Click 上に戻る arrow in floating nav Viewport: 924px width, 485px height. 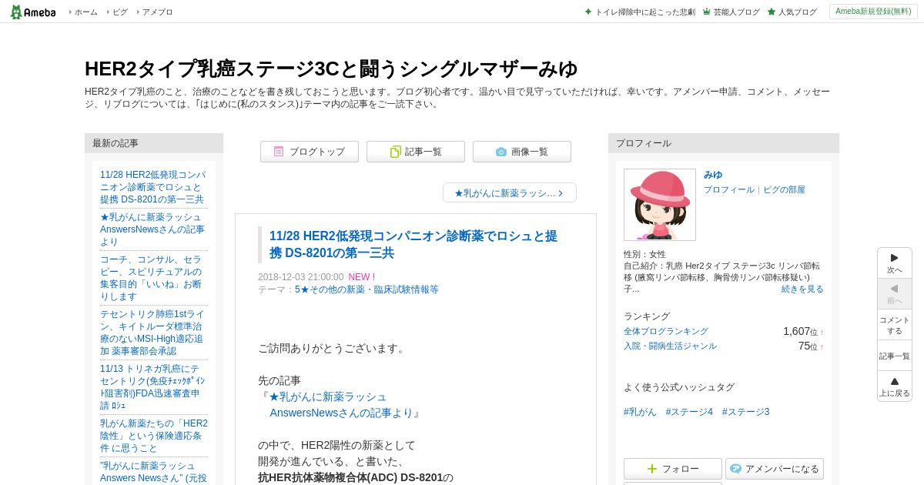(895, 386)
